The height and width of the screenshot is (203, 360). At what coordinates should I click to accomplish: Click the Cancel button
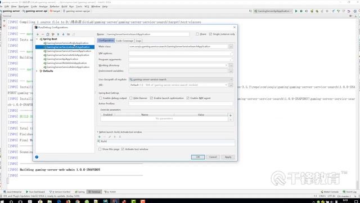(213, 157)
